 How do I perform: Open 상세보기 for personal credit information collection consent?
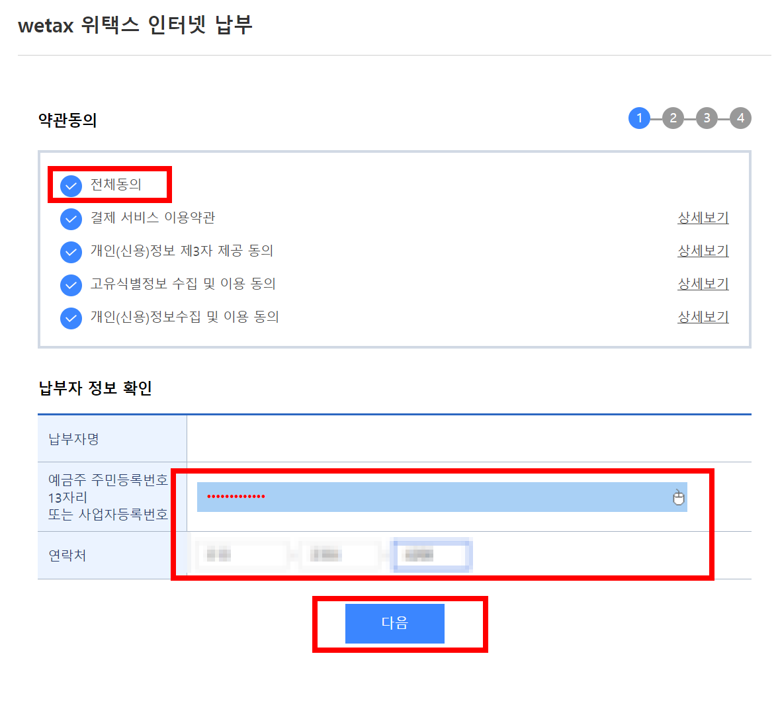(x=703, y=317)
